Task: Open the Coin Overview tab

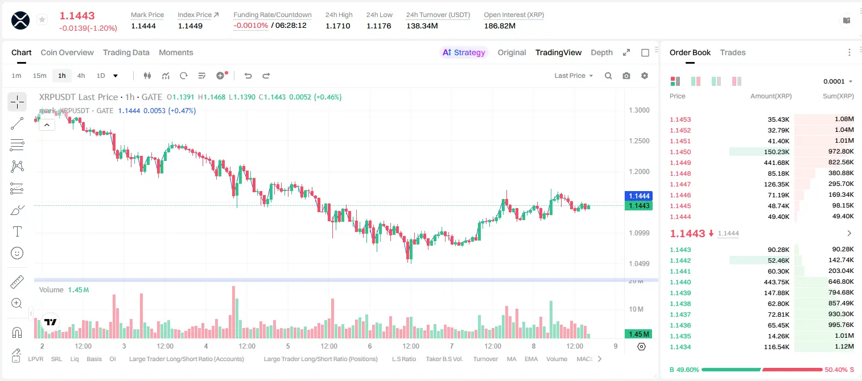Action: [x=67, y=52]
